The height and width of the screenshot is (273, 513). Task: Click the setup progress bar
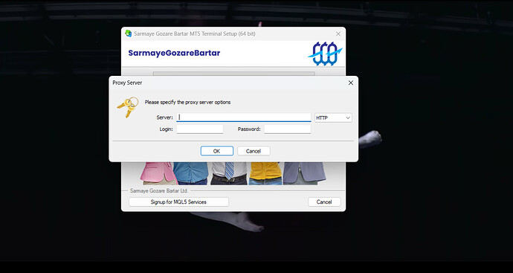point(233,74)
